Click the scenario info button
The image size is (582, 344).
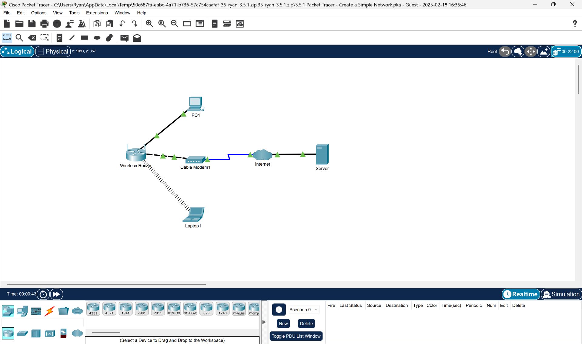279,309
